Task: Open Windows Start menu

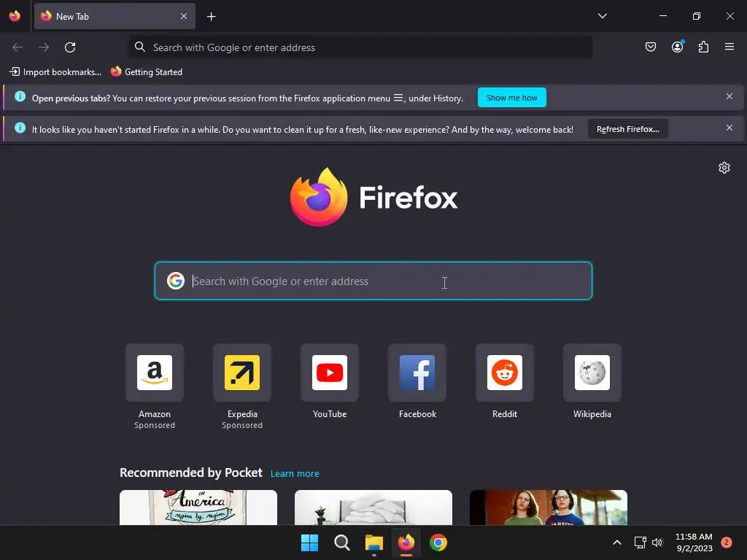Action: pyautogui.click(x=309, y=542)
